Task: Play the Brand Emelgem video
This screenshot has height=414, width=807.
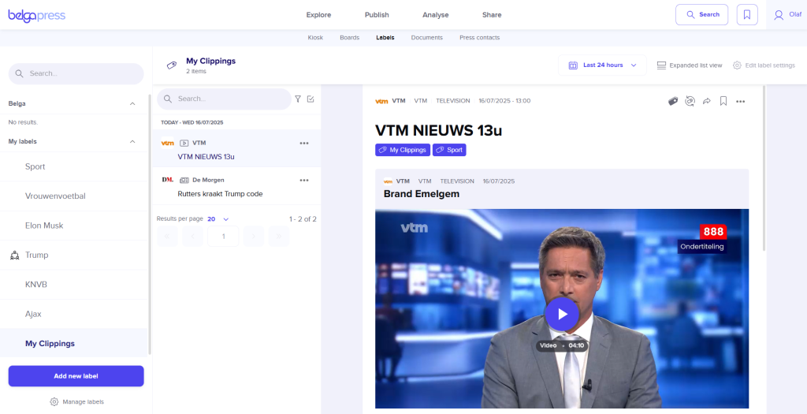Action: point(562,314)
